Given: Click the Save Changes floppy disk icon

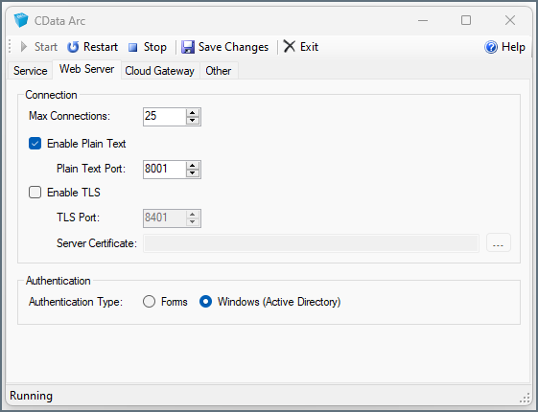Looking at the screenshot, I should [x=188, y=47].
